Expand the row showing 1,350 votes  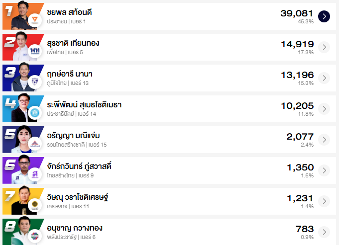pos(324,170)
